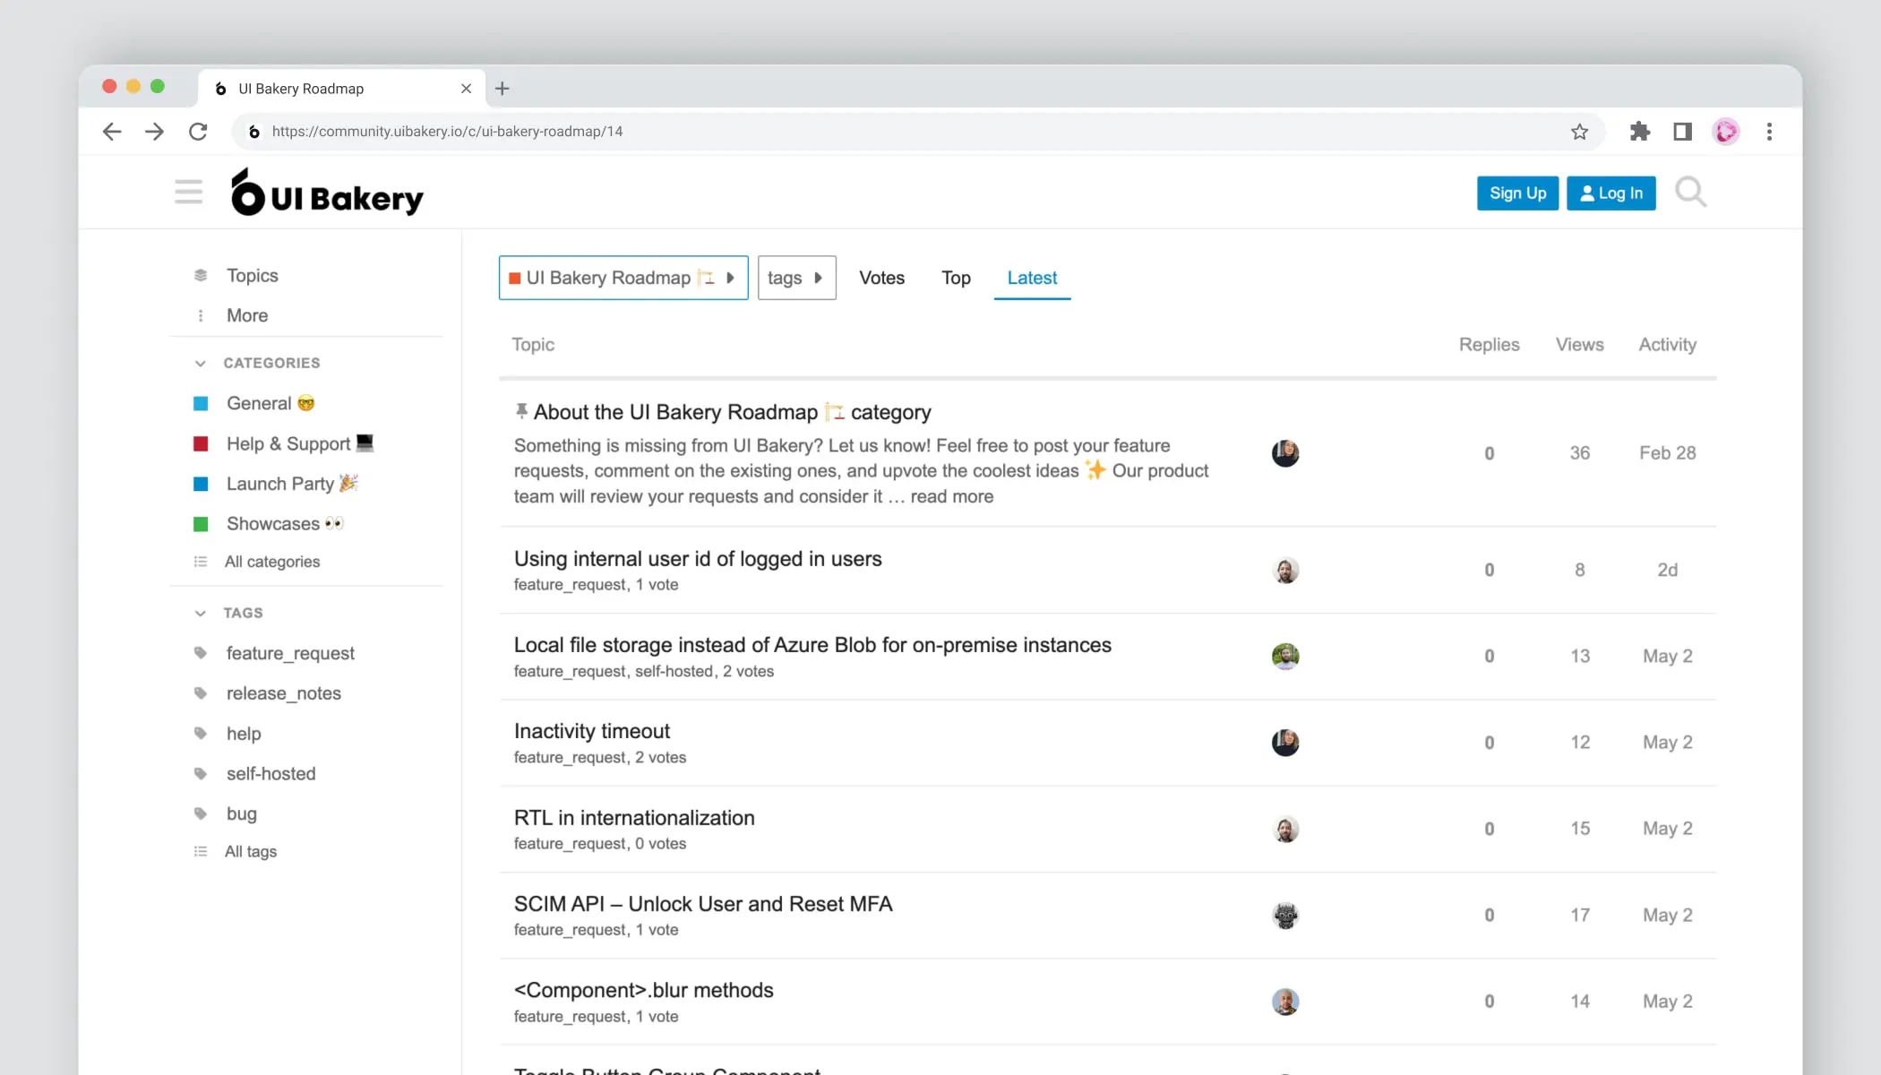Open poster avatar for About the Roadmap category

(x=1285, y=453)
